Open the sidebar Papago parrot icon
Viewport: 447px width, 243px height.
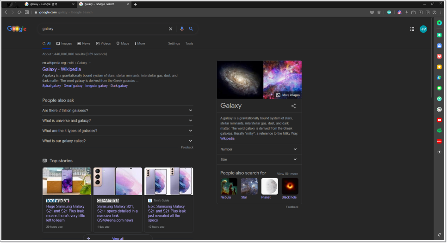pyautogui.click(x=439, y=77)
